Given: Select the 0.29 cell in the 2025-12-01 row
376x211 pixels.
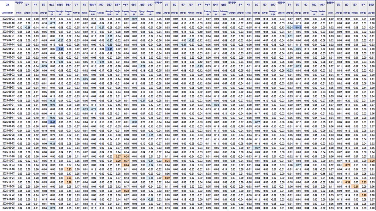Looking at the screenshot, I should pyautogui.click(x=68, y=182).
